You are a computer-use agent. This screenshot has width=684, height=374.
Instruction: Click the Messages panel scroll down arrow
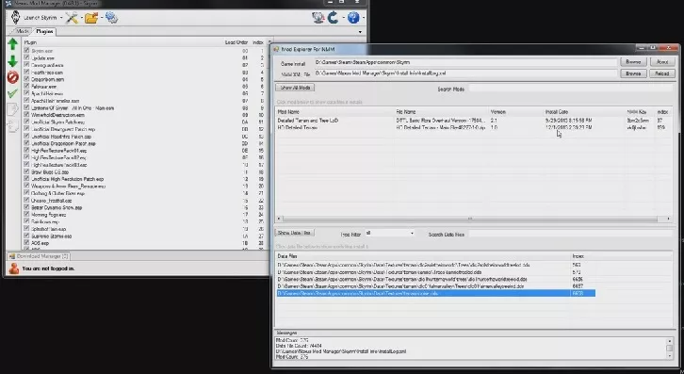tap(670, 356)
